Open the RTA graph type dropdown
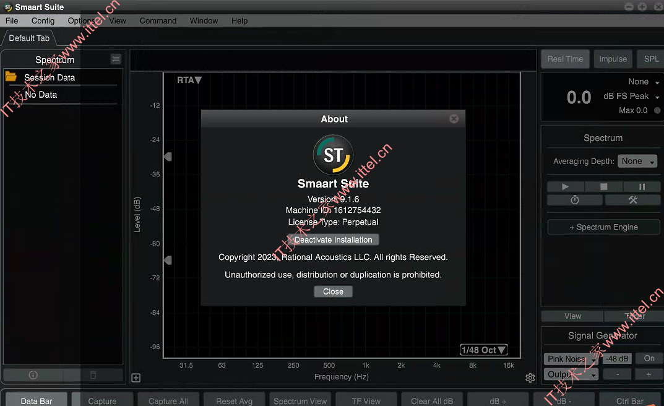 point(189,80)
